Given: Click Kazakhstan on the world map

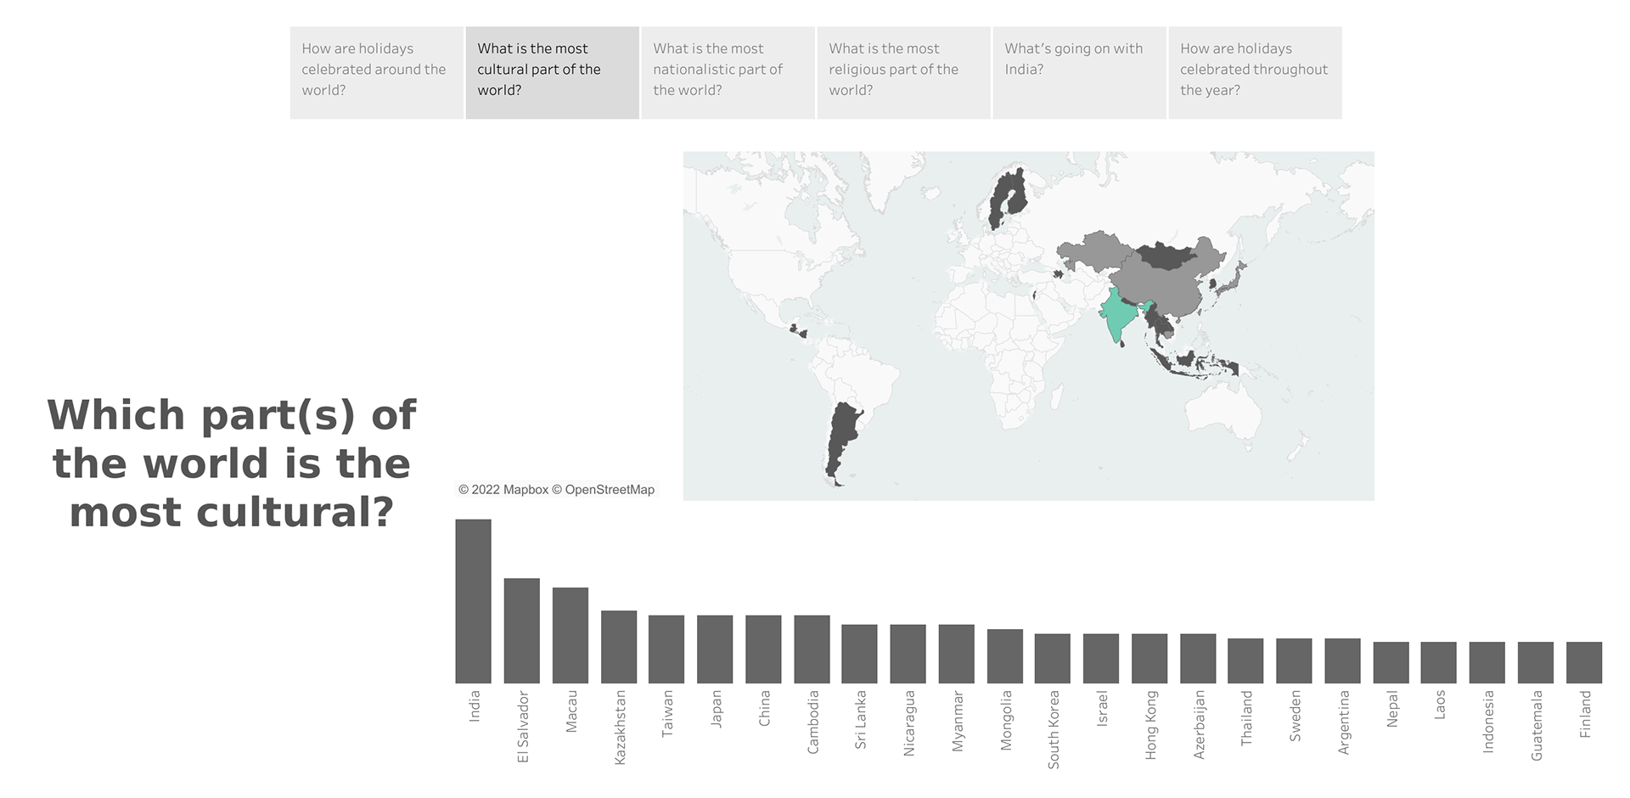Looking at the screenshot, I should [1093, 250].
